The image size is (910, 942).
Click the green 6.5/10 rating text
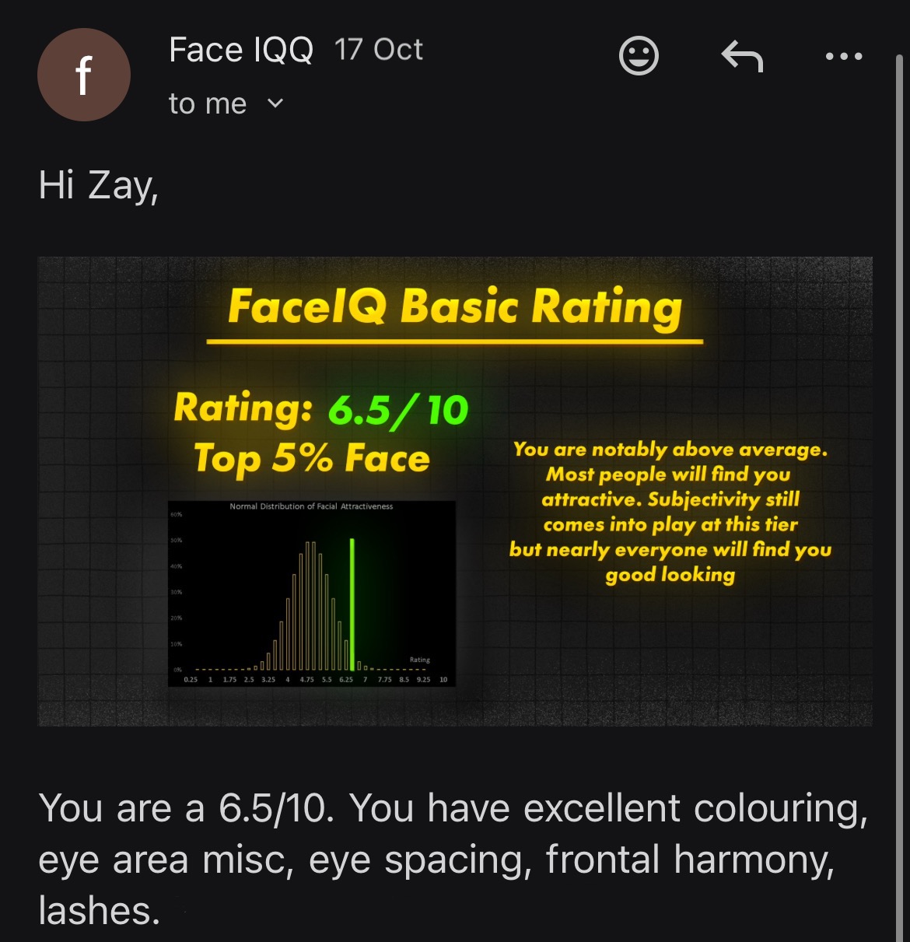[x=398, y=409]
